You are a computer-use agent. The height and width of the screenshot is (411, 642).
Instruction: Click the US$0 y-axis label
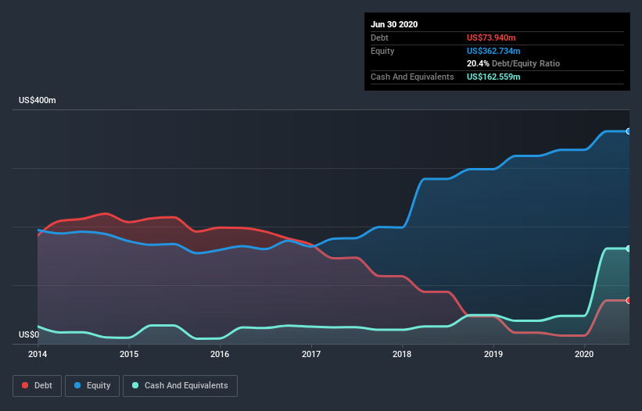29,335
